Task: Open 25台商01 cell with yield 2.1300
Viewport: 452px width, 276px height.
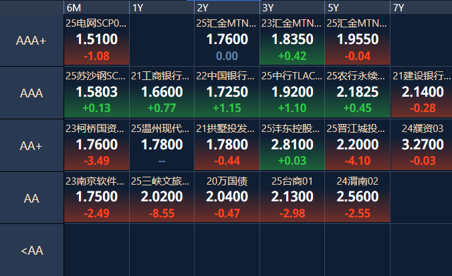Action: pyautogui.click(x=292, y=198)
